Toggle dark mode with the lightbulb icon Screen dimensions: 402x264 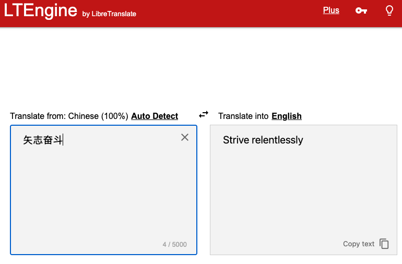pyautogui.click(x=389, y=10)
